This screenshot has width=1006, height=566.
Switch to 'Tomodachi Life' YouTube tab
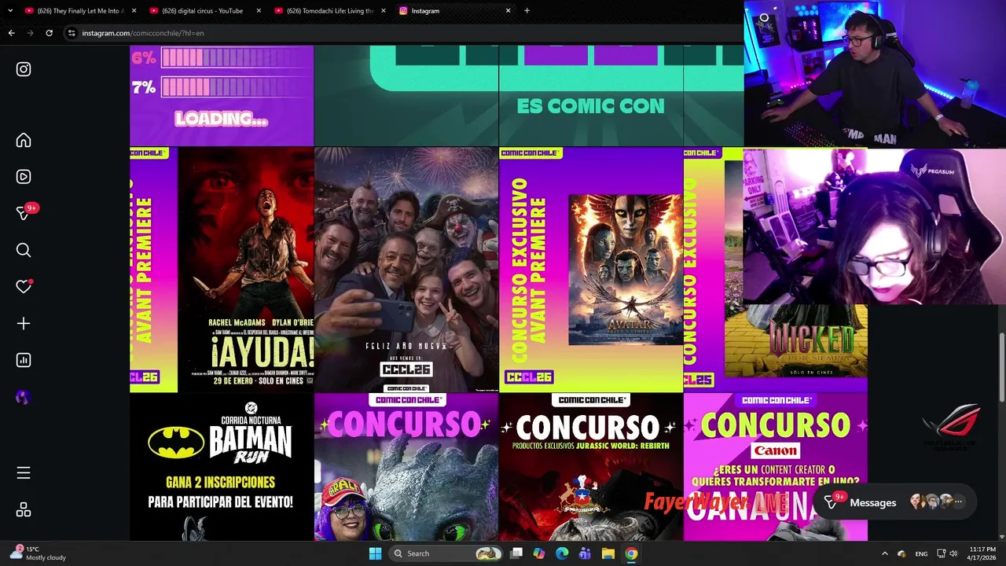(x=329, y=10)
